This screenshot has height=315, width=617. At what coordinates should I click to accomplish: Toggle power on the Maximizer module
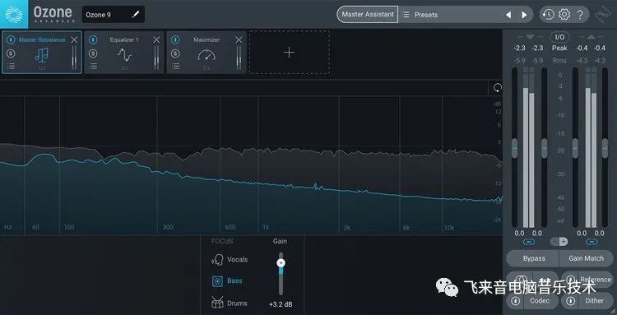[x=175, y=39]
